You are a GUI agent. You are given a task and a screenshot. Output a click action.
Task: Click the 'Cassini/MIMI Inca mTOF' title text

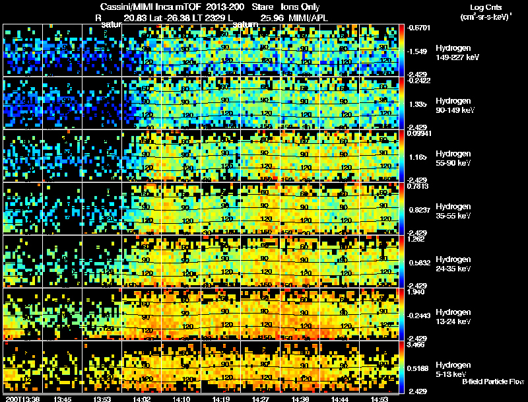click(150, 7)
